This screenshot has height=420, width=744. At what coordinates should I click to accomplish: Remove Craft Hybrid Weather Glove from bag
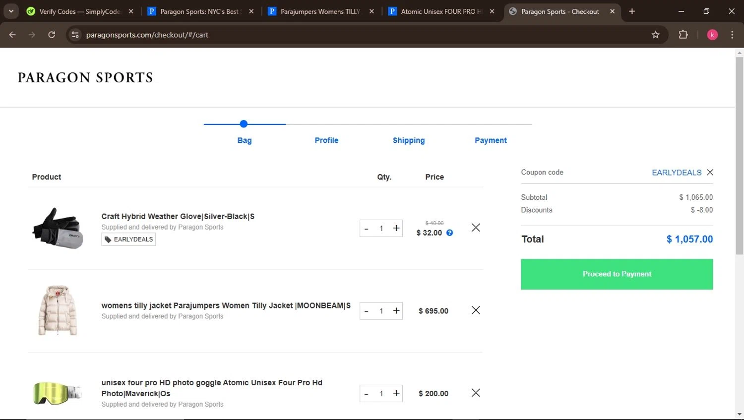pos(476,228)
